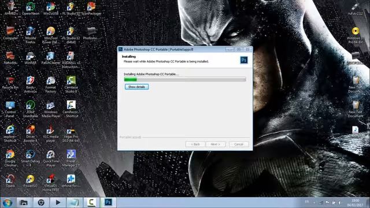Screen dimensions: 370x208
Task: Click the Show details button
Action: (x=136, y=87)
